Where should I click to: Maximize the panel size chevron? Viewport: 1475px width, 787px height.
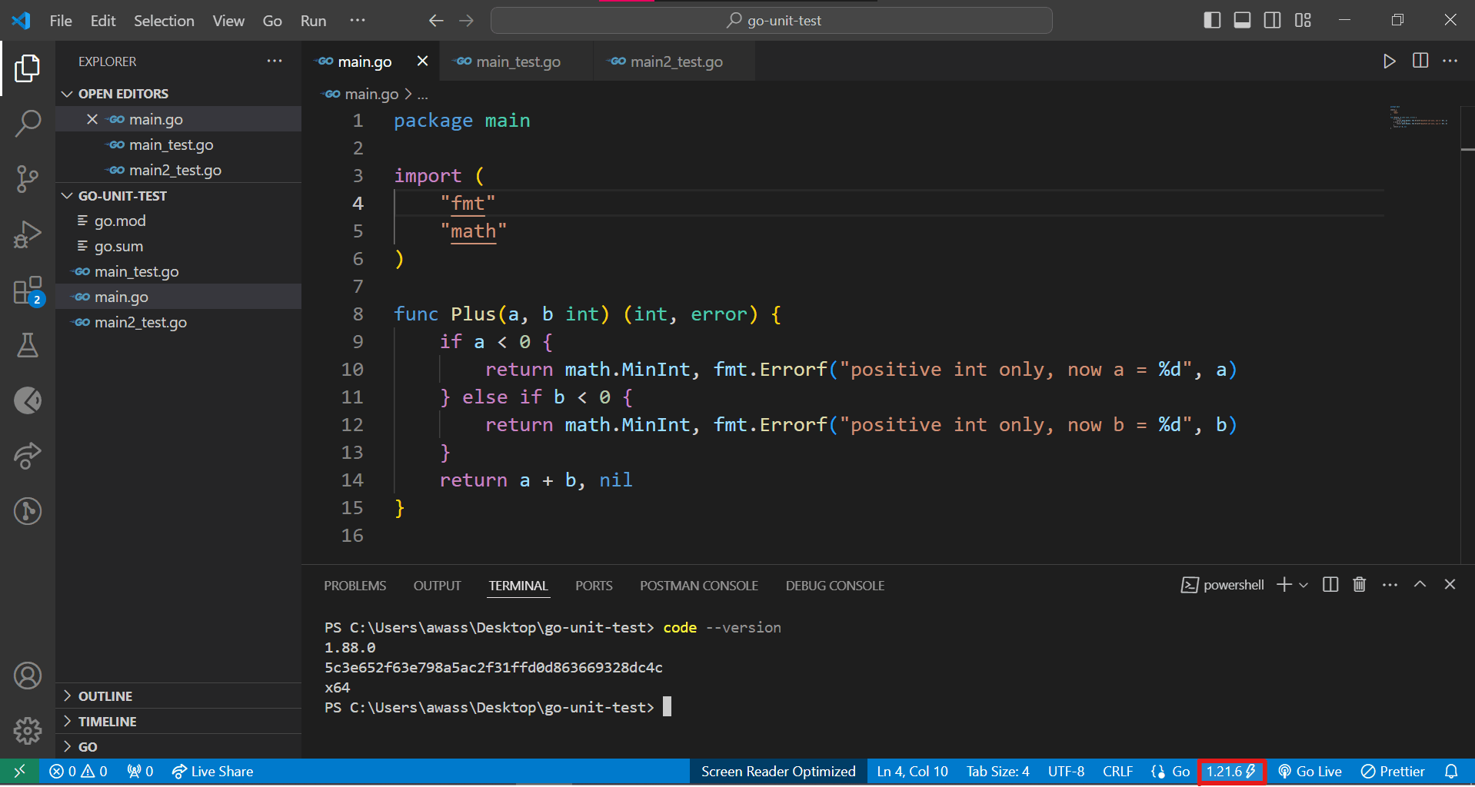1420,585
